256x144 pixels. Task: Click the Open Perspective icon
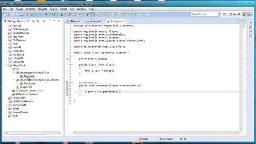tap(224, 14)
